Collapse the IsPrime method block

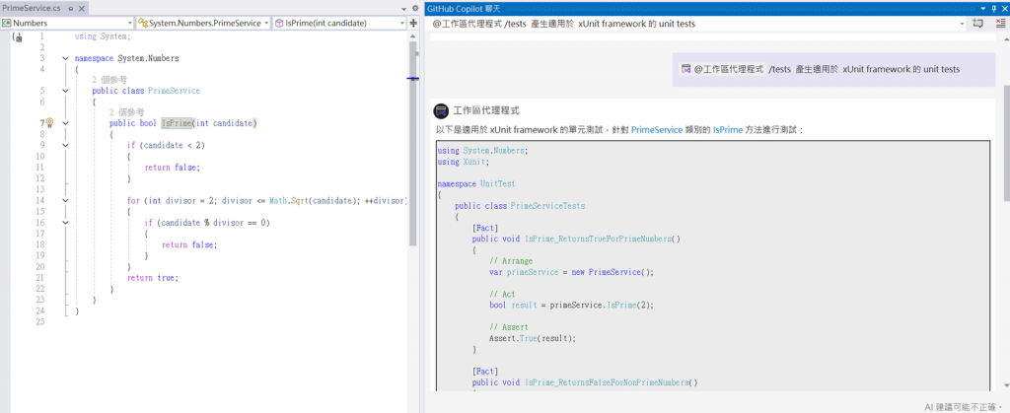point(66,123)
